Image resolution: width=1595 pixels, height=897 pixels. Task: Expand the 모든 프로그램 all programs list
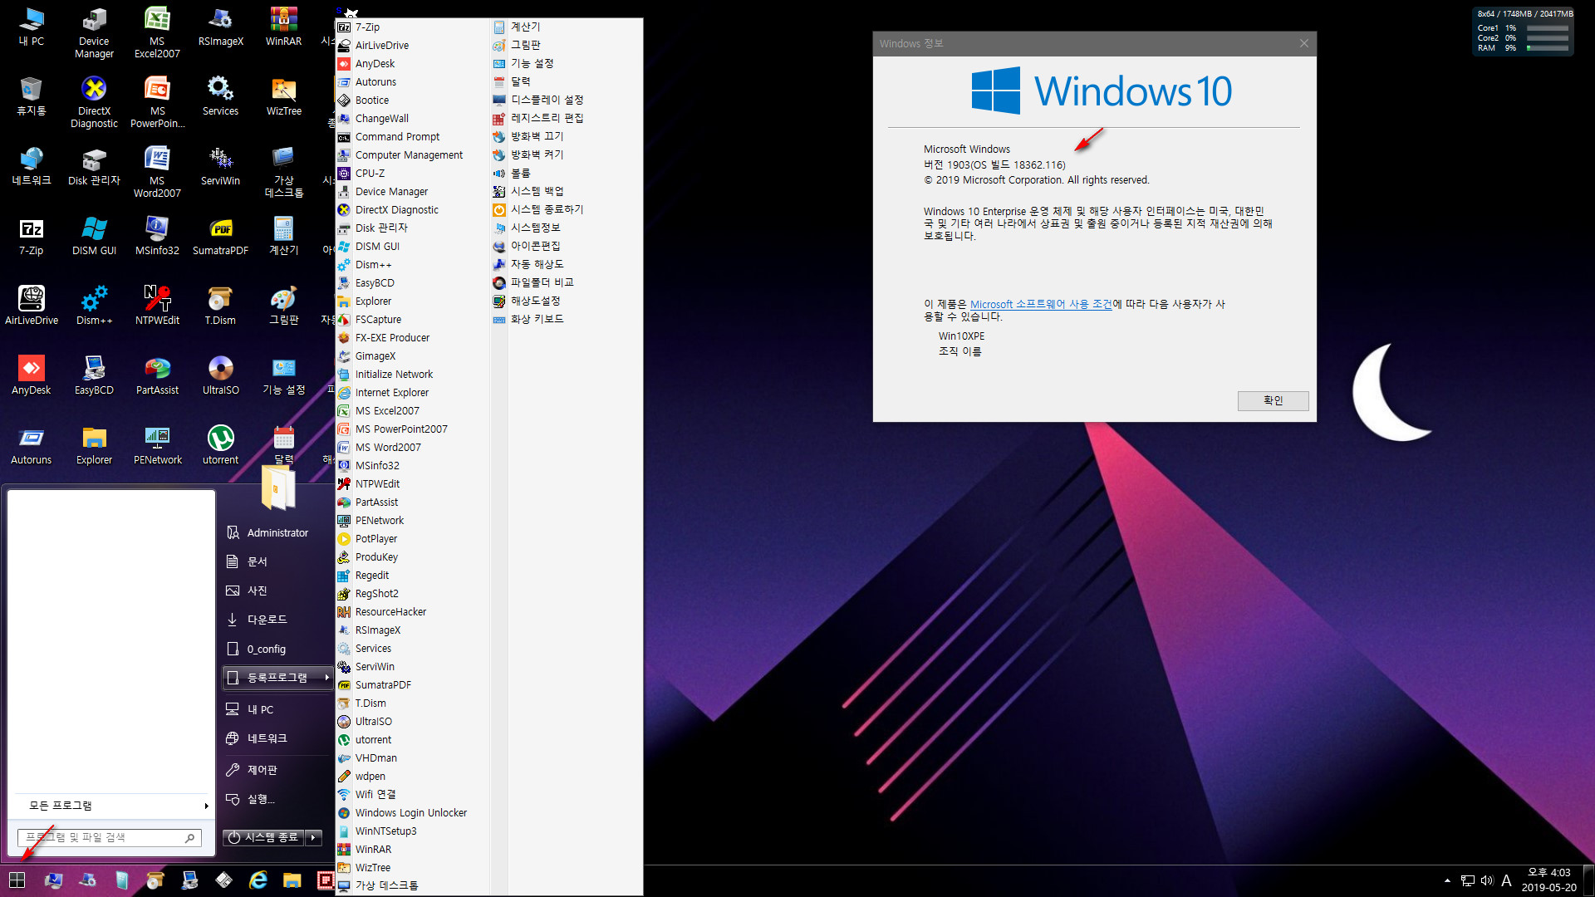point(112,806)
